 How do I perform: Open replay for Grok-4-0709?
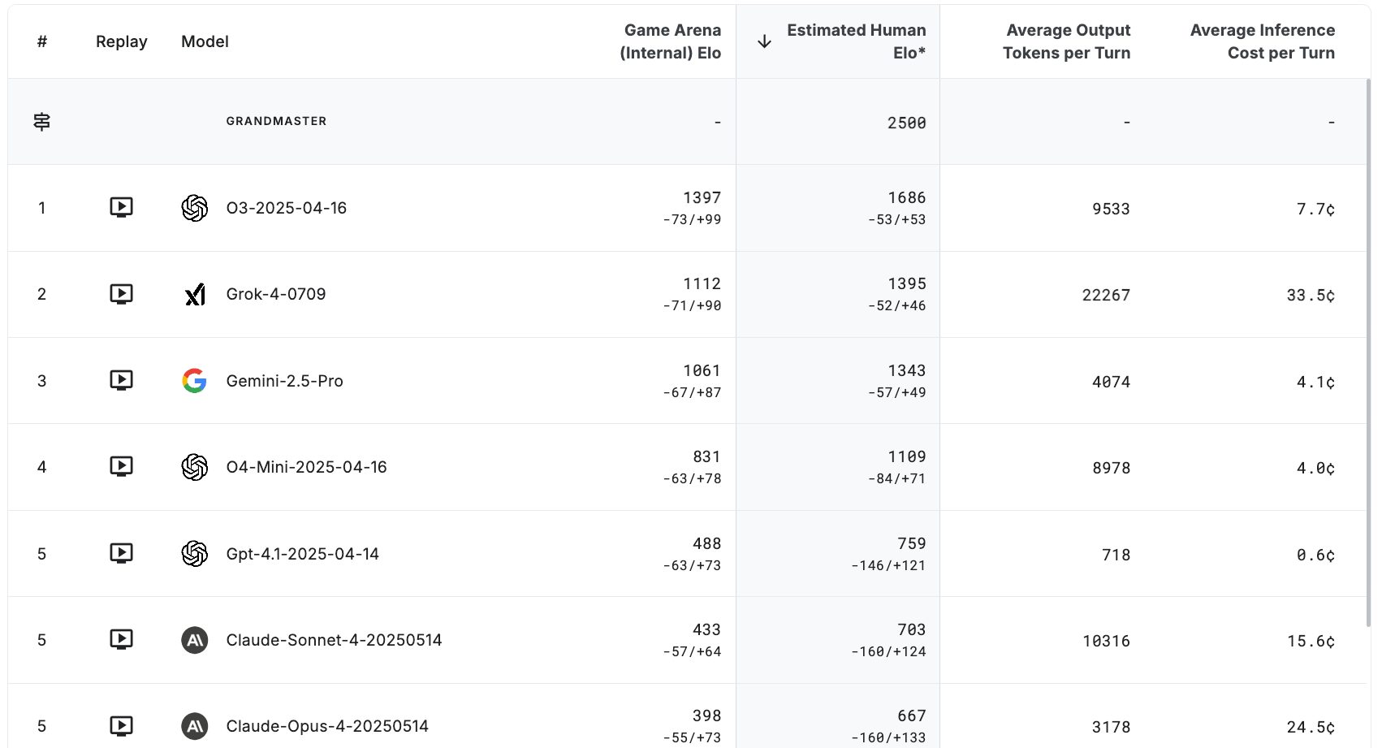coord(121,294)
